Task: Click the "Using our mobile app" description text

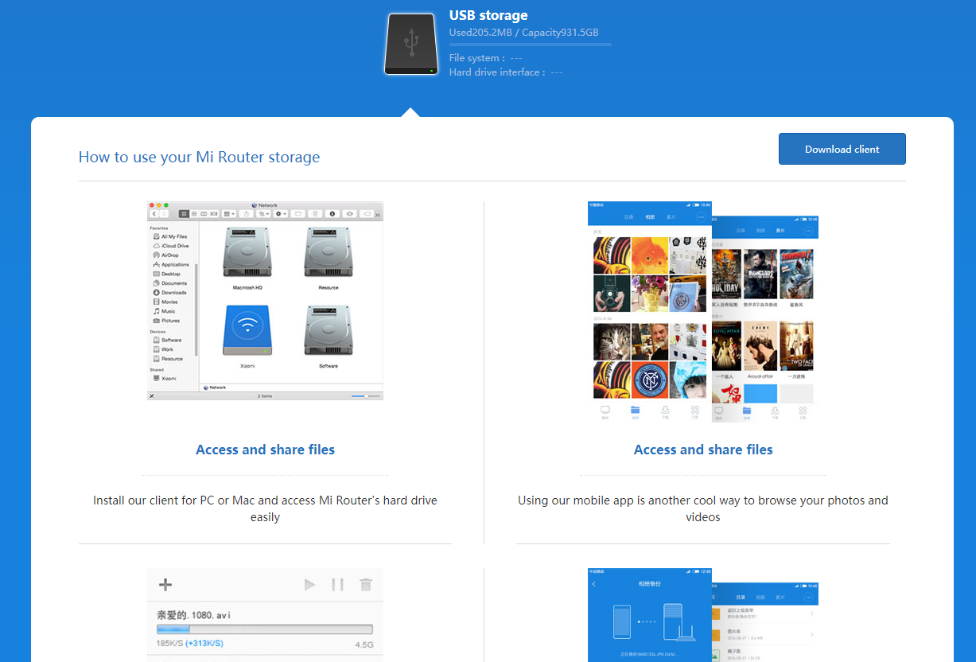Action: pos(703,508)
